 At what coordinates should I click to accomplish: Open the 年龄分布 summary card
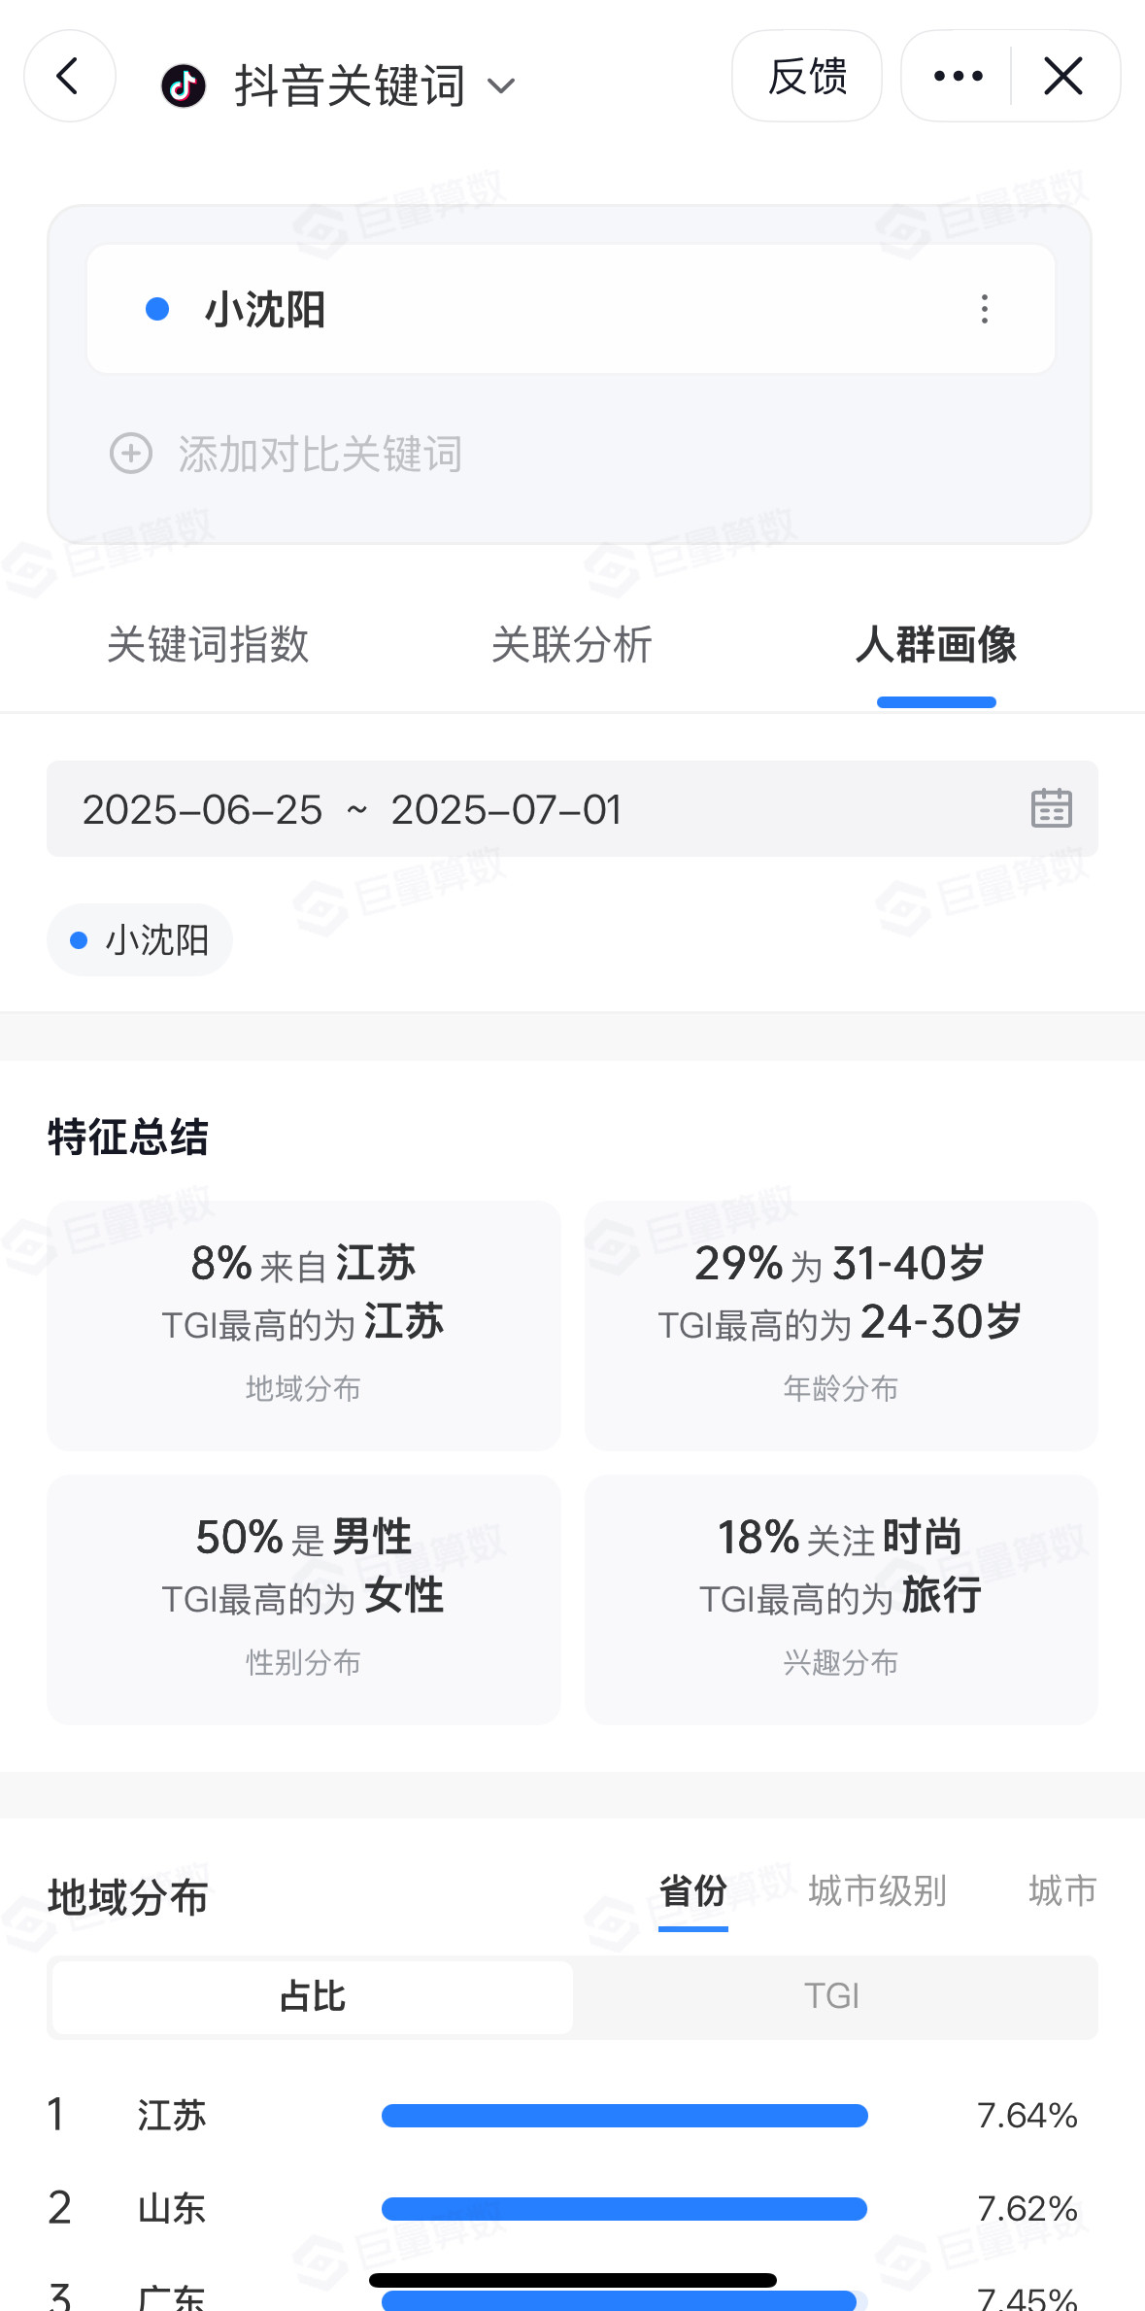click(841, 1326)
